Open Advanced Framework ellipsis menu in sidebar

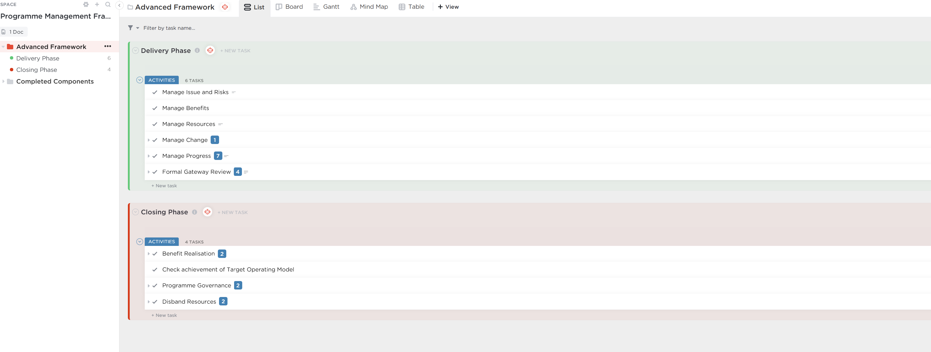pyautogui.click(x=107, y=46)
